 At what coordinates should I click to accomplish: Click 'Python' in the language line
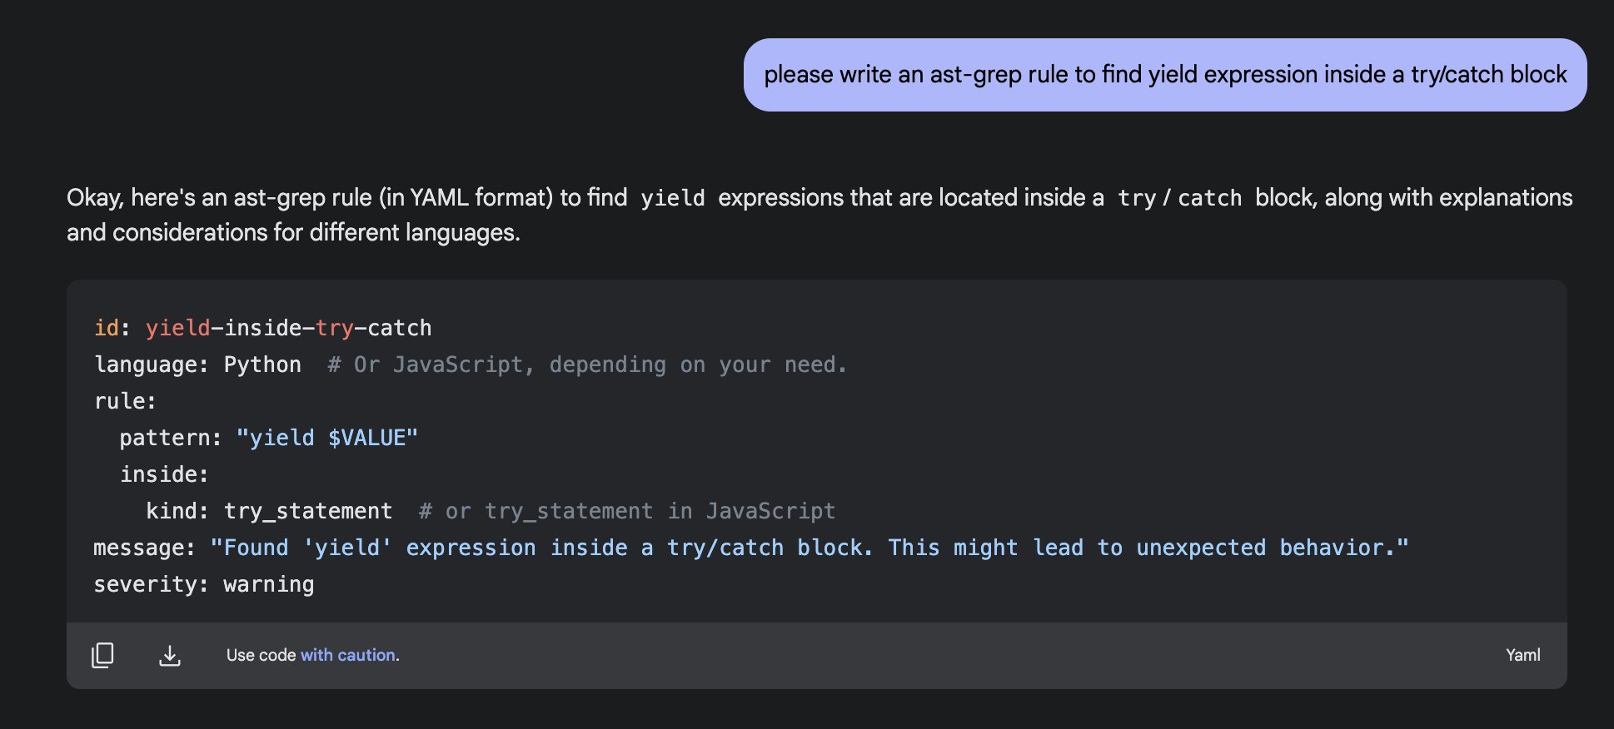[x=262, y=364]
